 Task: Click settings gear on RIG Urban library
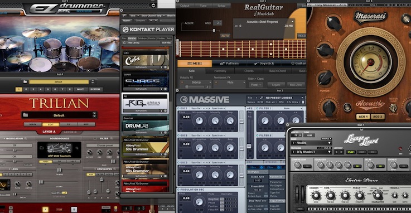[166, 111]
